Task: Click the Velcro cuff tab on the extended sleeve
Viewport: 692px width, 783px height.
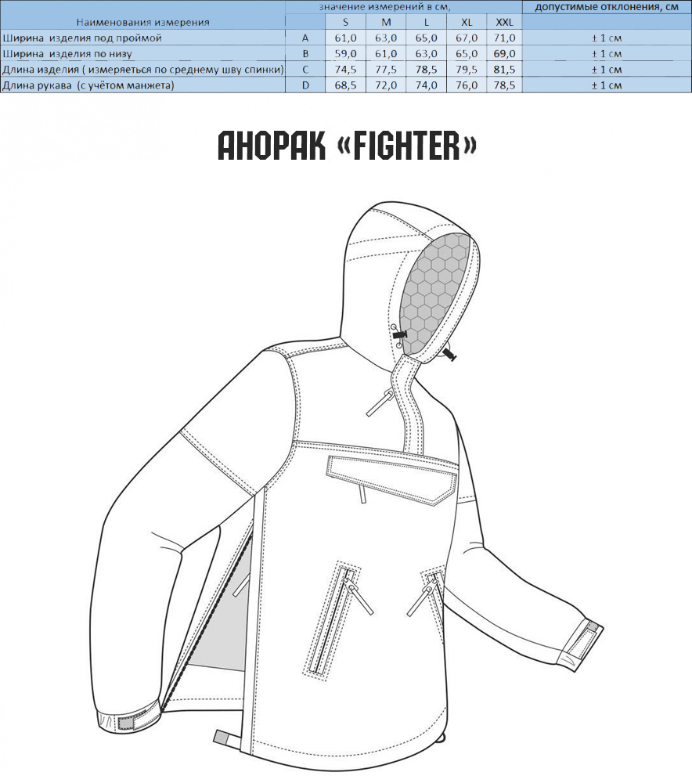Action: pyautogui.click(x=585, y=640)
